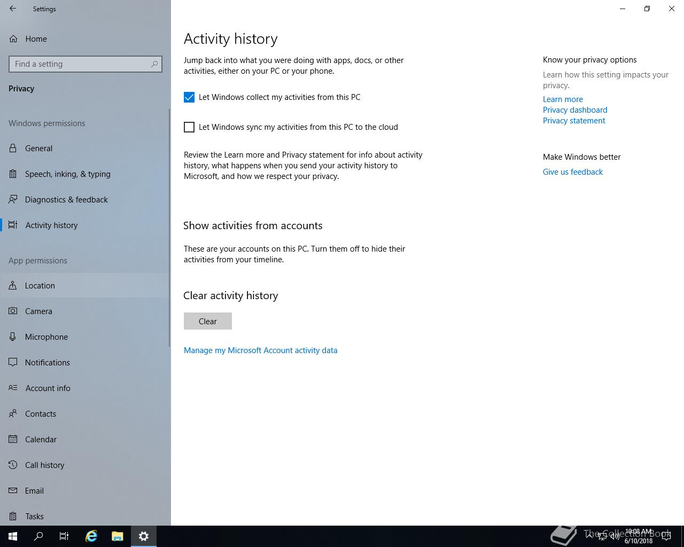684x547 pixels.
Task: Click the Location person-pin icon
Action: [x=13, y=286]
